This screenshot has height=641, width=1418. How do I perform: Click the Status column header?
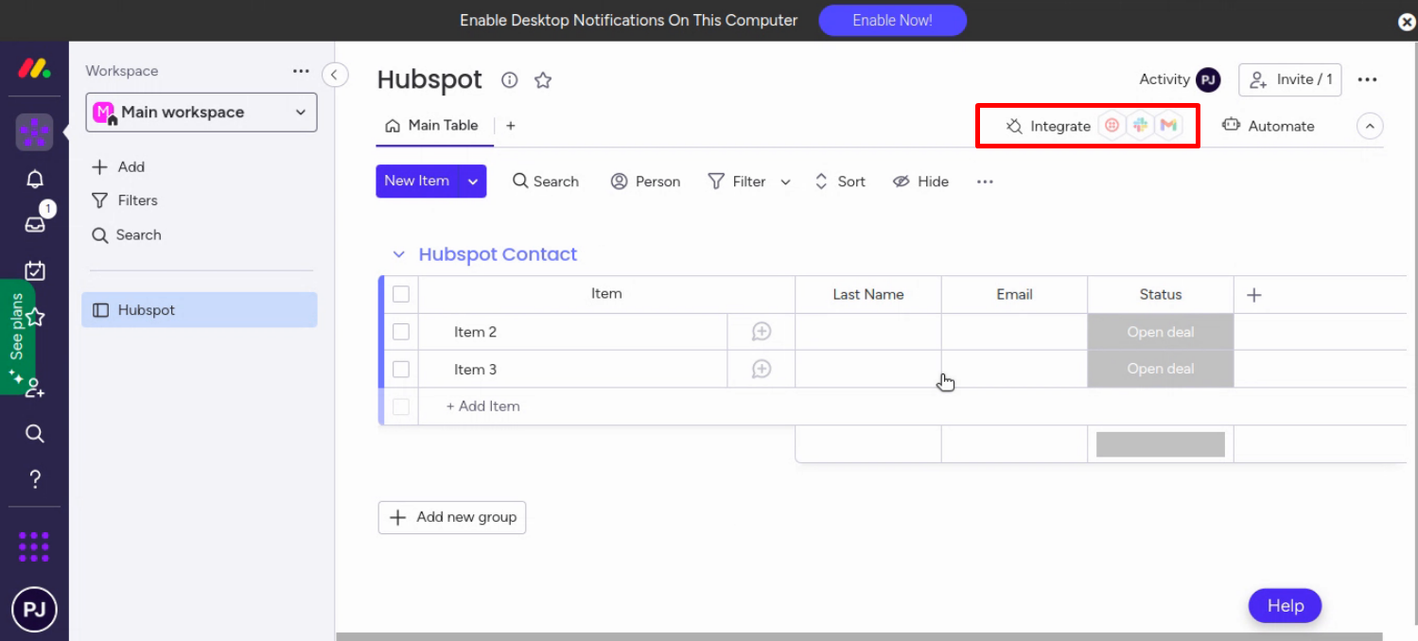tap(1161, 295)
